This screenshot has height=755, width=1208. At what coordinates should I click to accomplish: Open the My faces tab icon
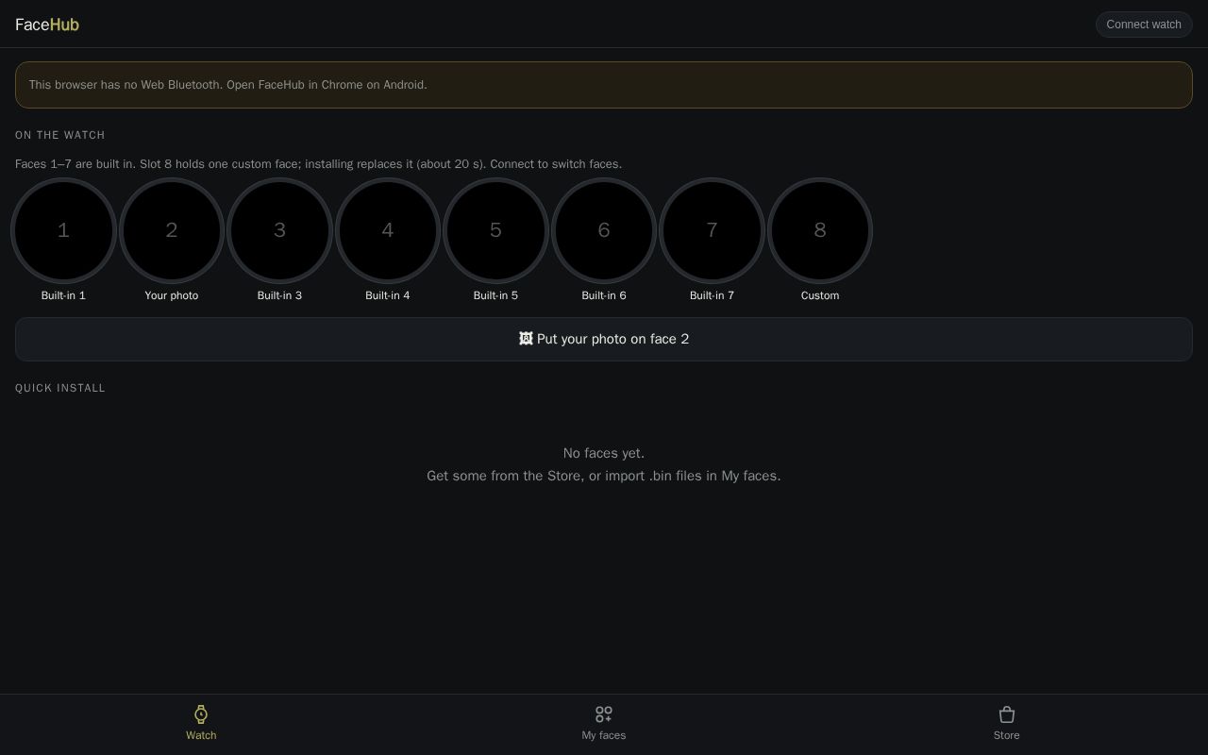click(604, 714)
